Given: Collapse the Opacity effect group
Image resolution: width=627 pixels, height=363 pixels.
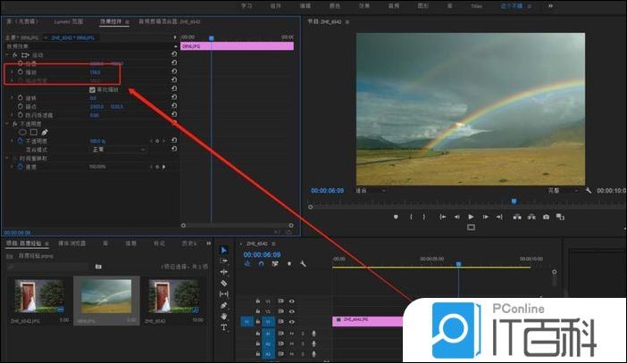Looking at the screenshot, I should 7,124.
